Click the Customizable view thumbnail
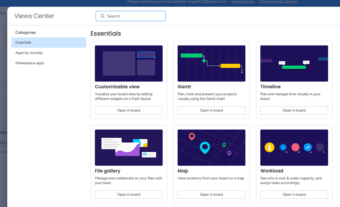The image size is (340, 207). (x=129, y=63)
